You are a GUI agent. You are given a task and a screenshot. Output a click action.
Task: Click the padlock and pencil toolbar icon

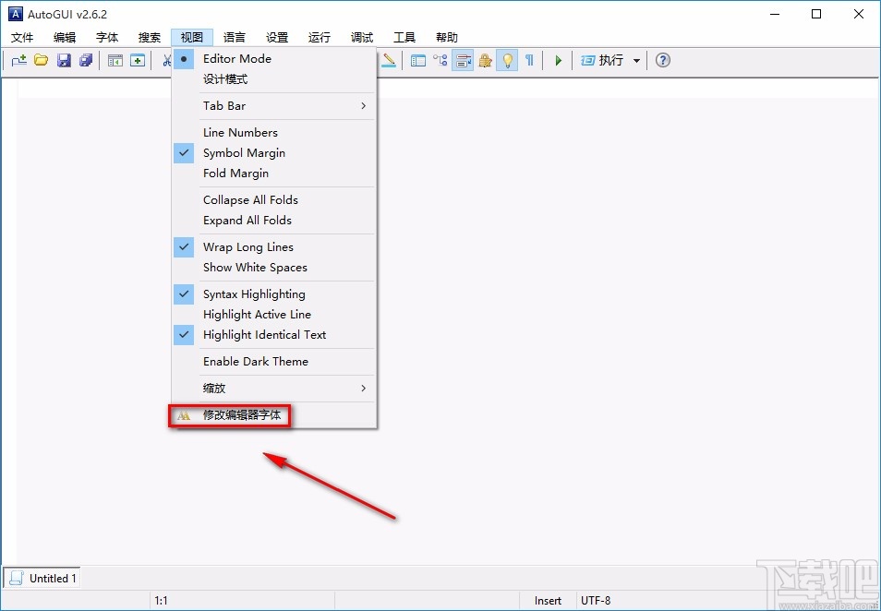pyautogui.click(x=485, y=60)
